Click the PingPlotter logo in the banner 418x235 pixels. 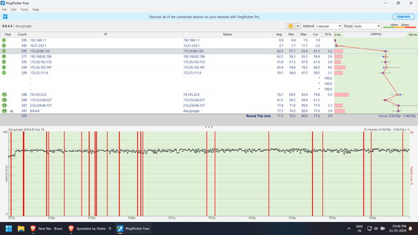click(x=5, y=17)
